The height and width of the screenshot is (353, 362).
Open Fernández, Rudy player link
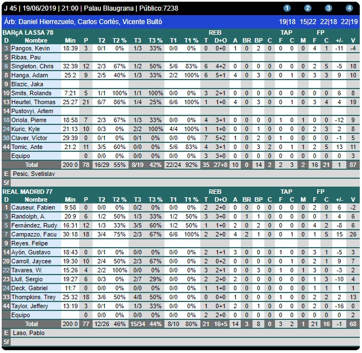(34, 225)
